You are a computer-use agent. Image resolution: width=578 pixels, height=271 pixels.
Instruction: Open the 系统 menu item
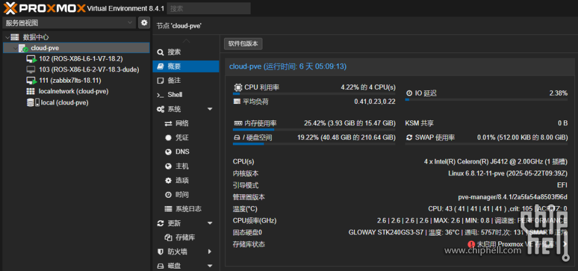tap(186, 109)
